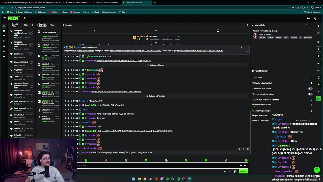This screenshot has width=323, height=182.
Task: Unpin the pinned chat message
Action: [242, 48]
